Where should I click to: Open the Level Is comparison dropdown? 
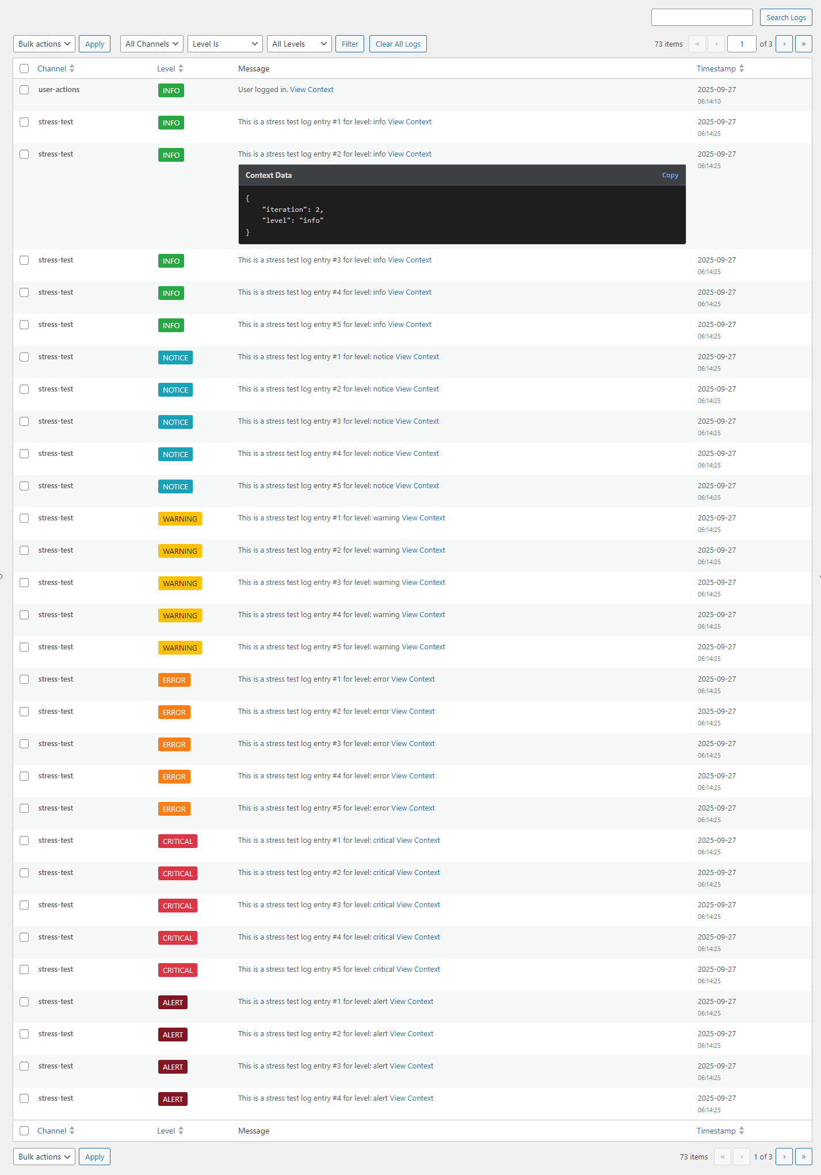(225, 44)
